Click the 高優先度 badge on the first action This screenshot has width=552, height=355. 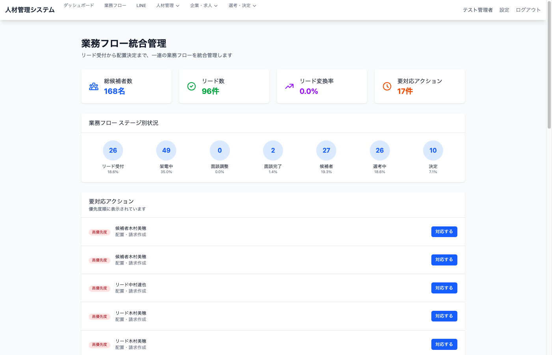click(x=99, y=232)
